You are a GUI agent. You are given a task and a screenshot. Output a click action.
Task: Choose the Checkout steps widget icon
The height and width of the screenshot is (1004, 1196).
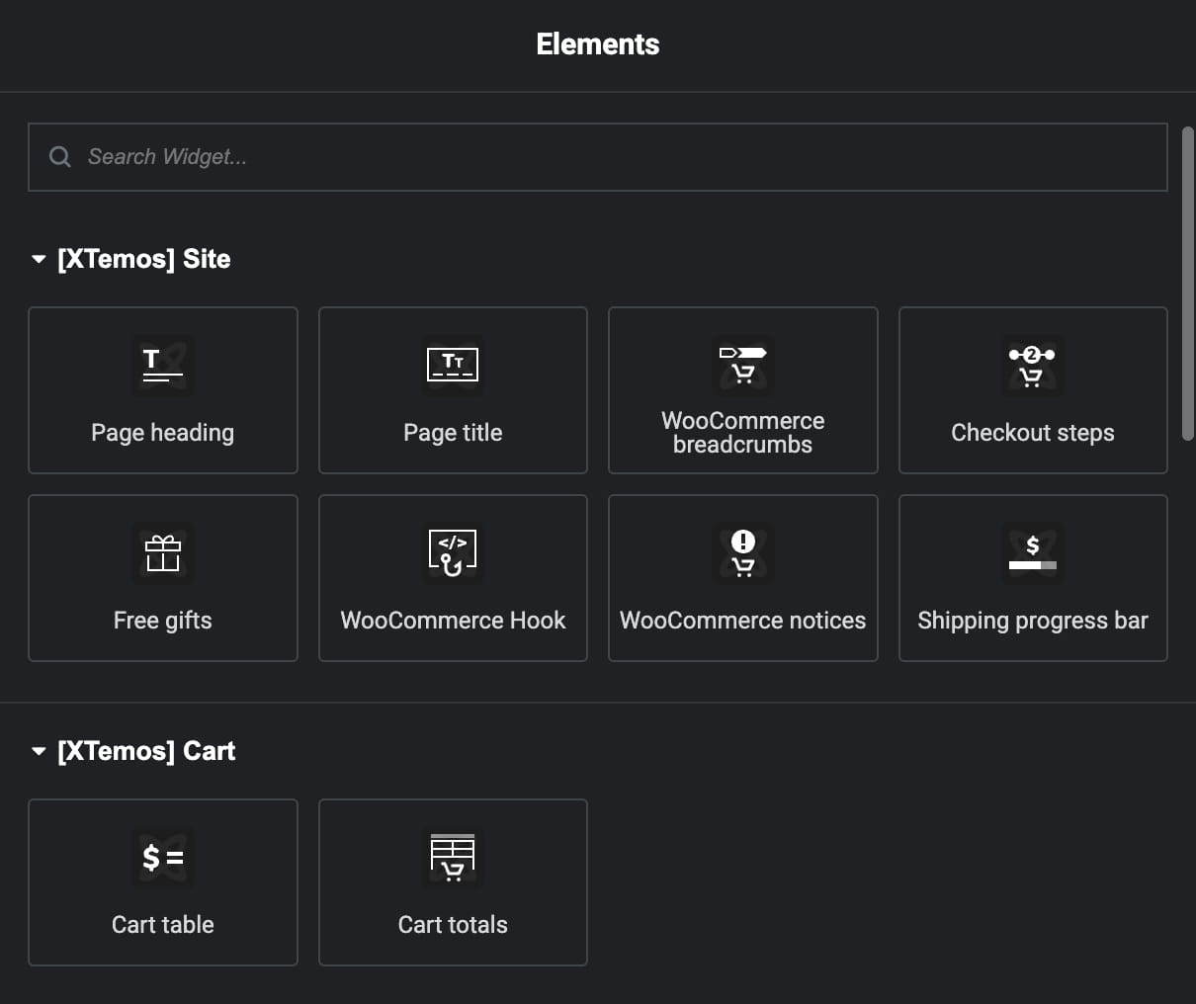coord(1033,365)
